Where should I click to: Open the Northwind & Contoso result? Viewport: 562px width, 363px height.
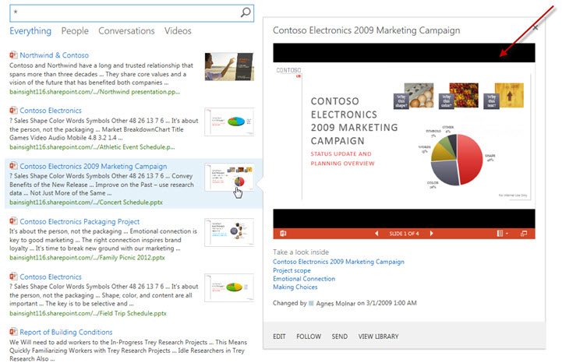click(x=54, y=55)
